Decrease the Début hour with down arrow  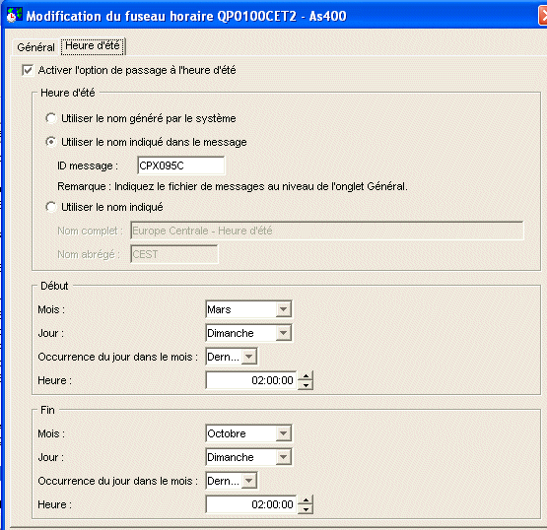[306, 385]
